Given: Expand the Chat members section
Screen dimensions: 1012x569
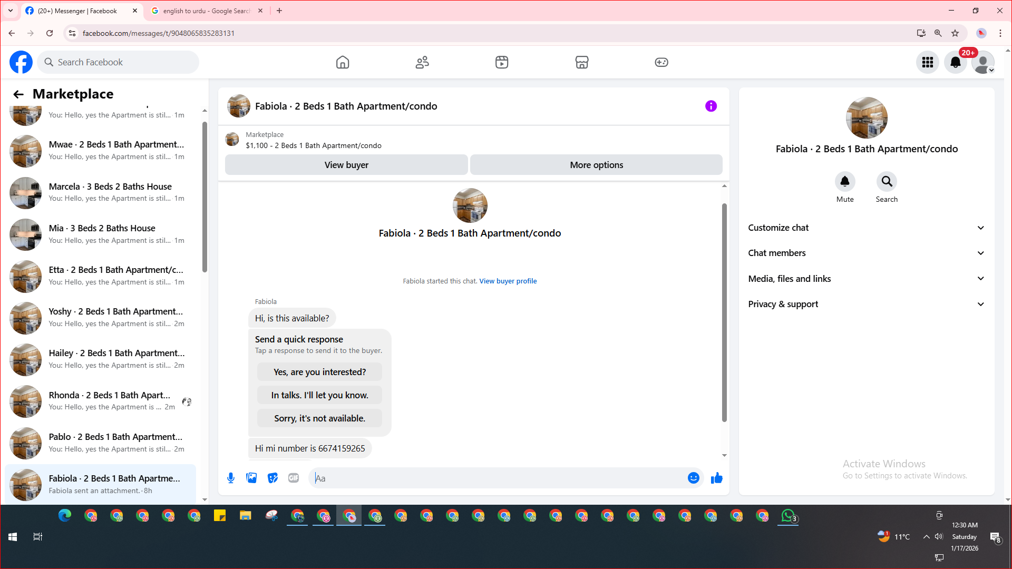Looking at the screenshot, I should 867,253.
